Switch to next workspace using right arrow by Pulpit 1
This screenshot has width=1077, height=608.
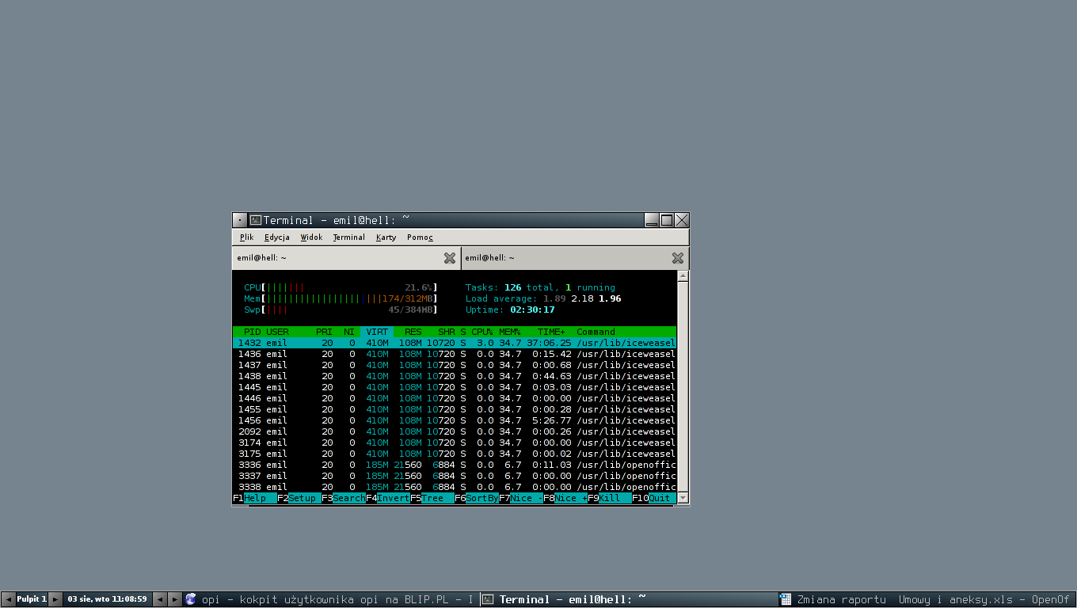[x=55, y=599]
